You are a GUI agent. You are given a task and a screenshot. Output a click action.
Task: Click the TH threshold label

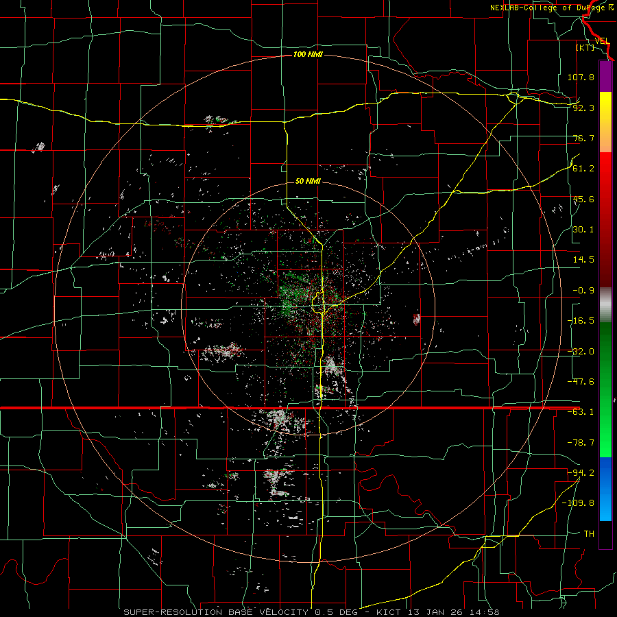click(x=589, y=533)
